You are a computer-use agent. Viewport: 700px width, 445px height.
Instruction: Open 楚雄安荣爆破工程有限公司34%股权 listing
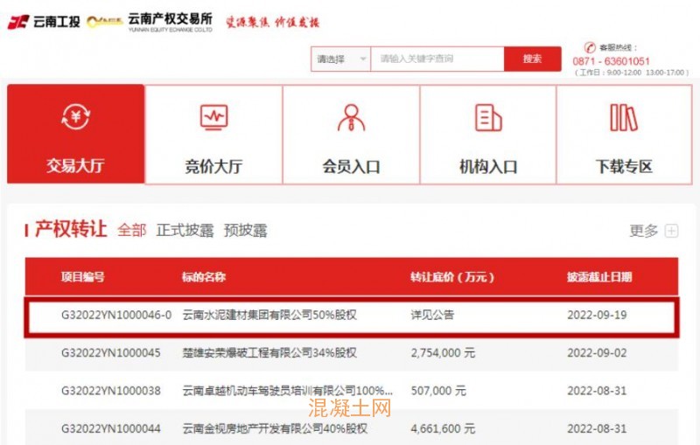point(269,353)
